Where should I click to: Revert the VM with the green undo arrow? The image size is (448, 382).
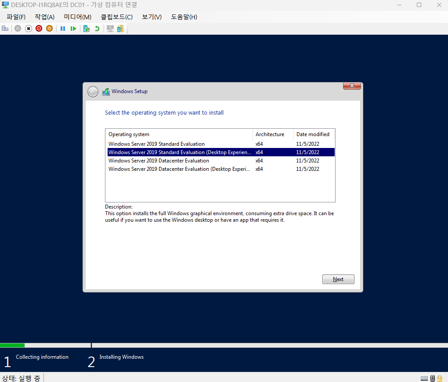(x=97, y=28)
